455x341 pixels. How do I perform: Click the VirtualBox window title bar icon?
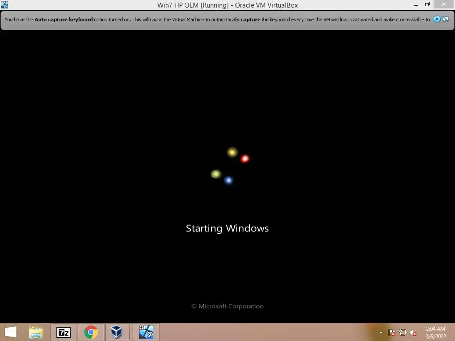pos(4,4)
